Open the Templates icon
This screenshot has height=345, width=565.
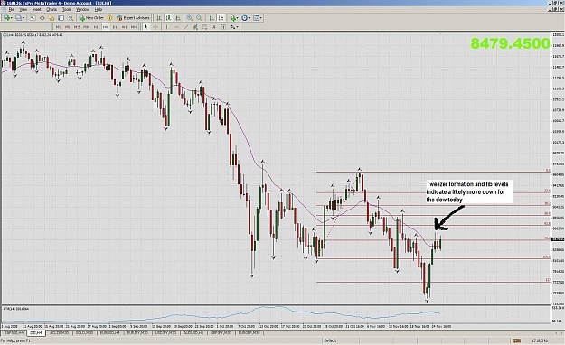[256, 18]
